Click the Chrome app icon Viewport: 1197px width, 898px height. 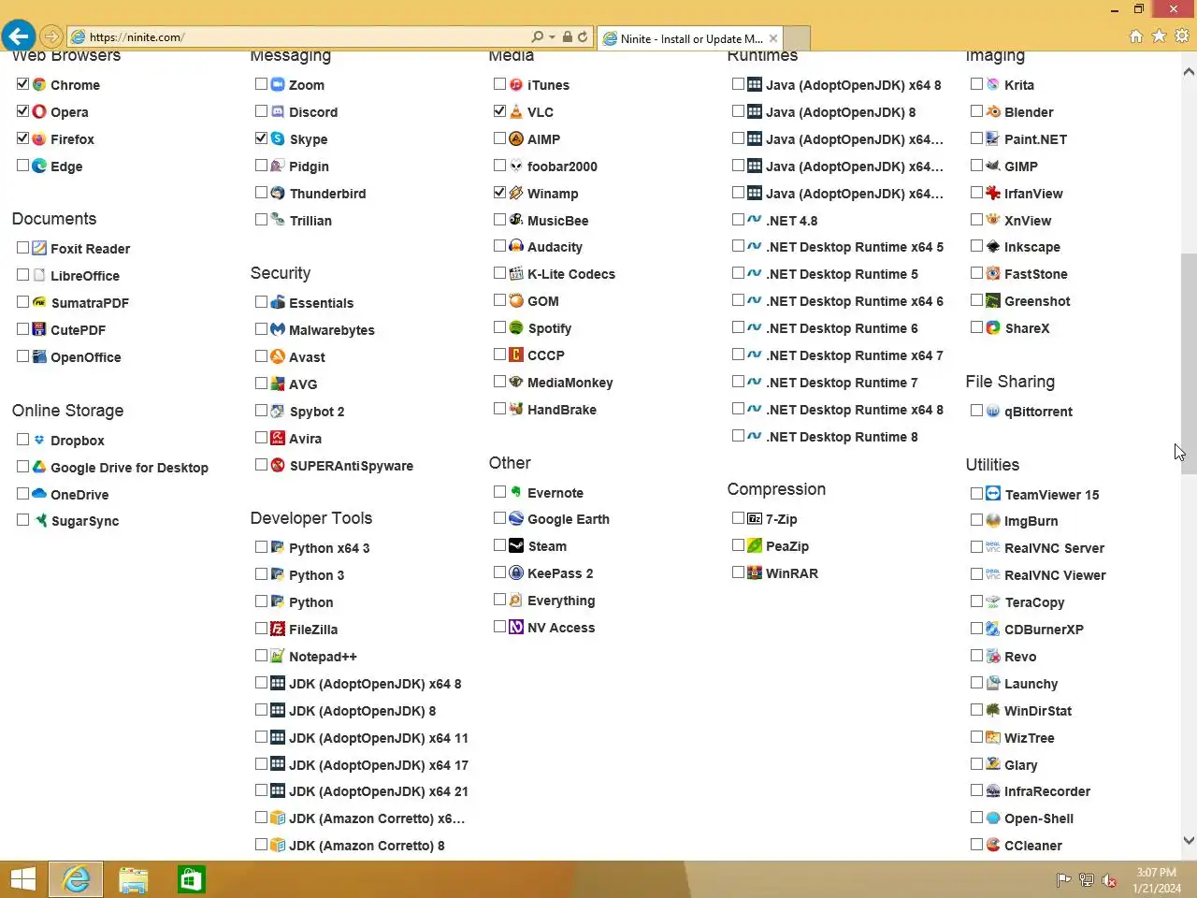pyautogui.click(x=39, y=84)
